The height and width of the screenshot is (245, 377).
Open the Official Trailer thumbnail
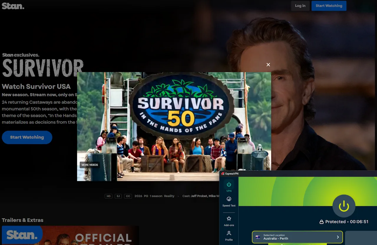click(70, 235)
